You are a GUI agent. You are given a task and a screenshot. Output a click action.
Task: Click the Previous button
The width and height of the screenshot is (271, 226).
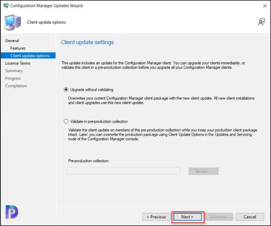pyautogui.click(x=156, y=217)
